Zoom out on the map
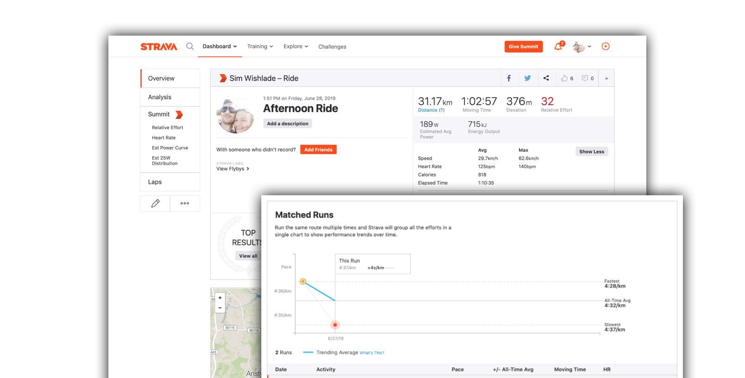This screenshot has width=745, height=378. click(220, 308)
